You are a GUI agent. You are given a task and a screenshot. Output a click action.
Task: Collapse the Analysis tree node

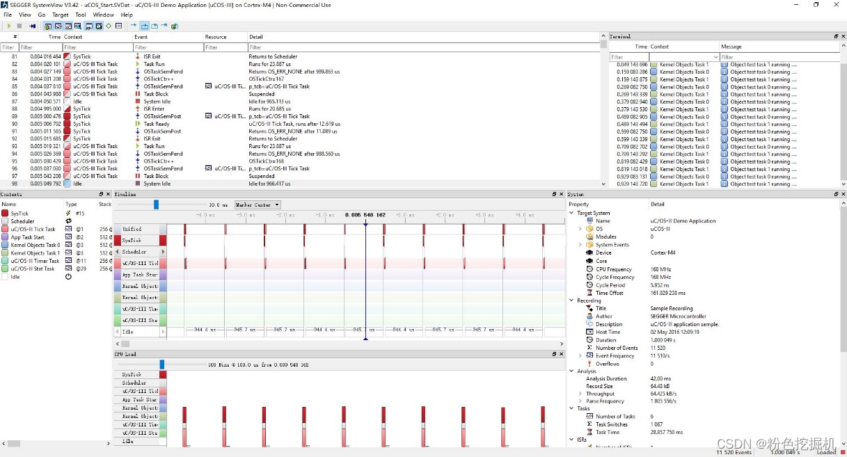[x=572, y=371]
